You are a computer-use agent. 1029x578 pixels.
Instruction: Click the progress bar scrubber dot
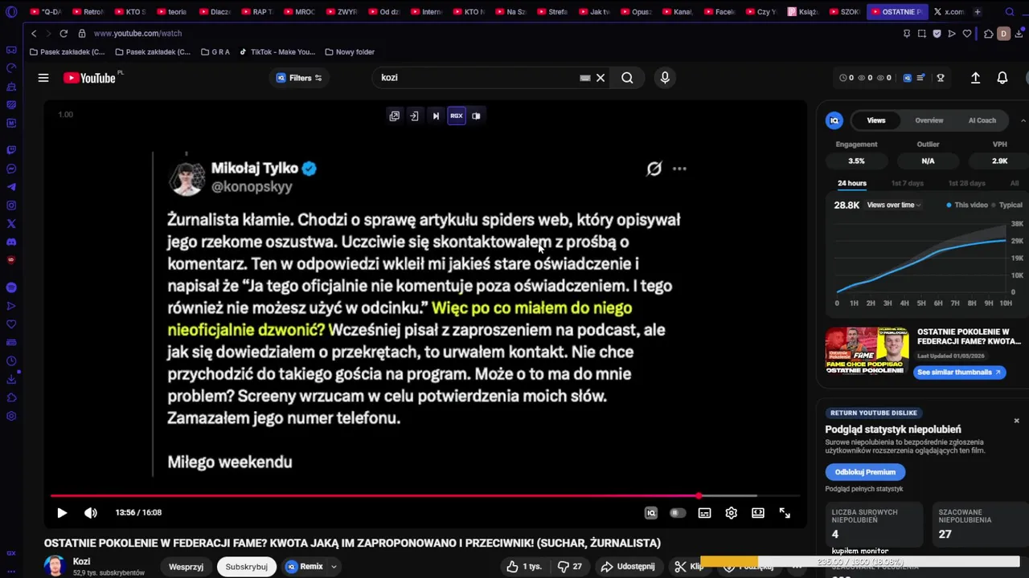(x=699, y=496)
